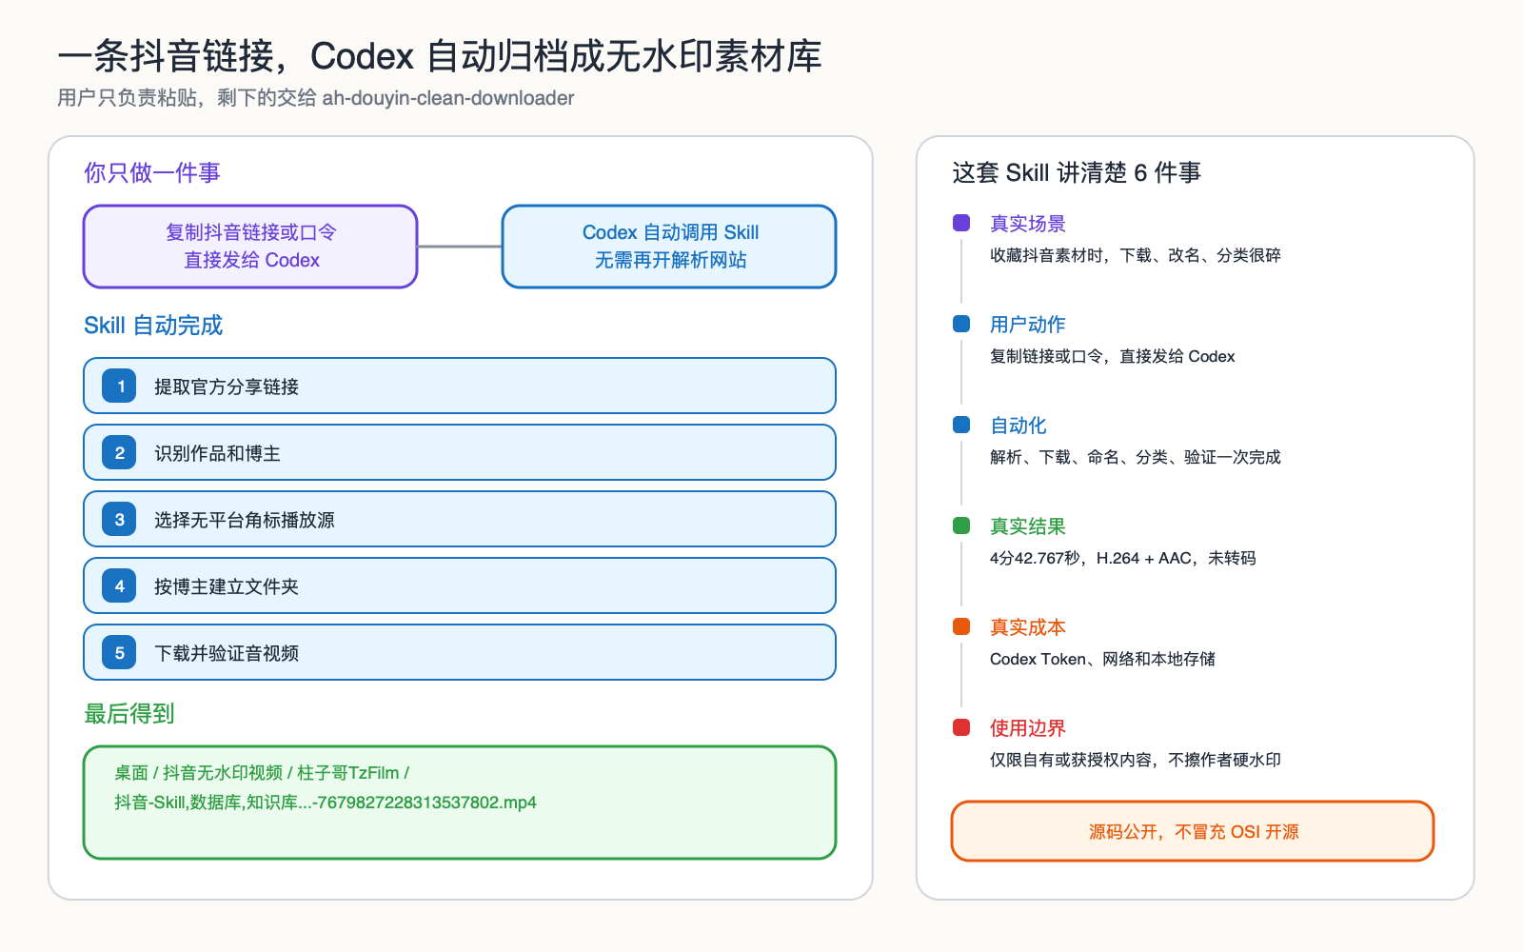Click the blue square beside 自动化
This screenshot has width=1523, height=952.
(961, 425)
